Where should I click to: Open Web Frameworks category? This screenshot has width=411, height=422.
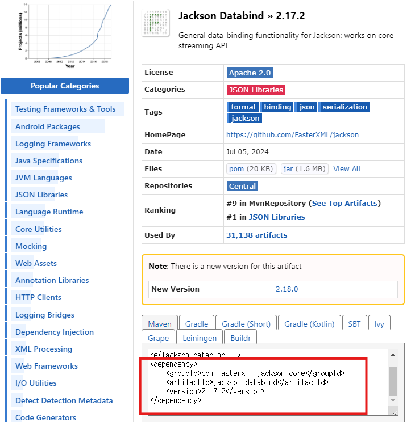pos(46,366)
